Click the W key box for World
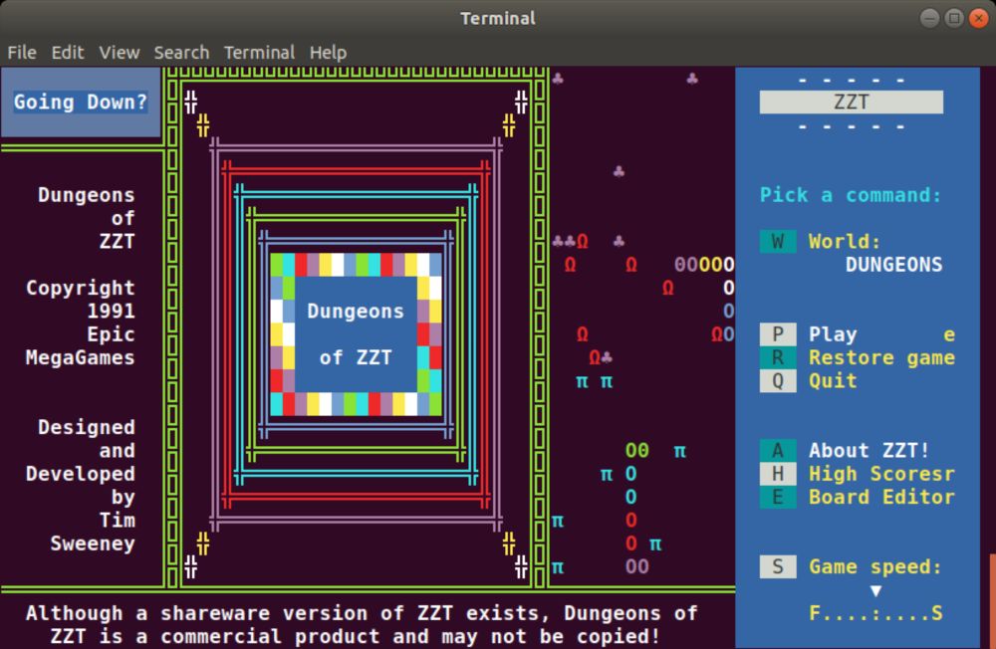 click(x=778, y=241)
